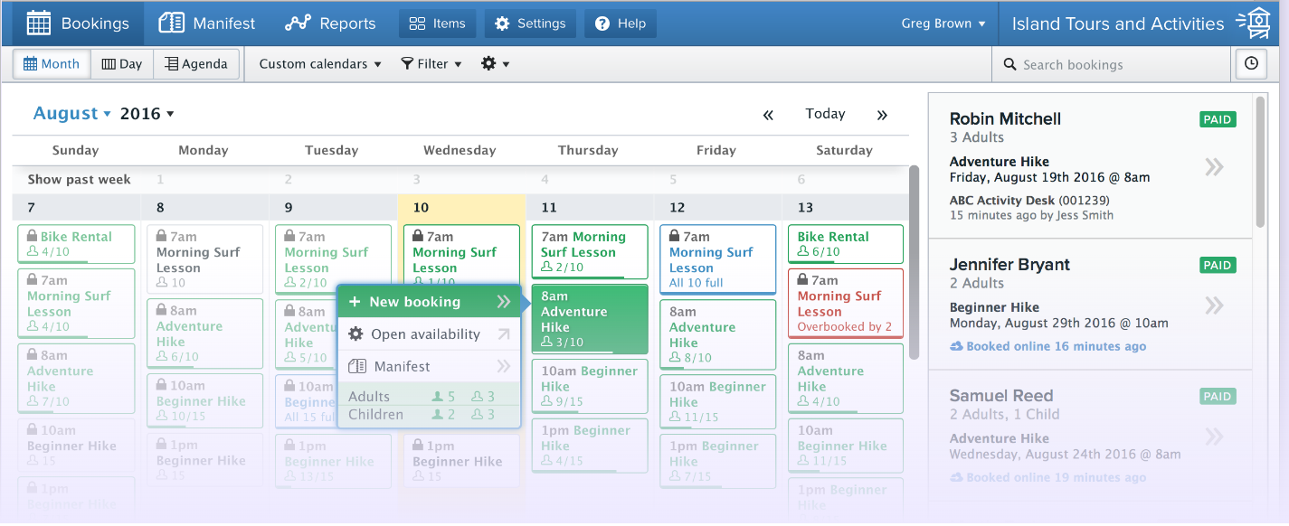Click the magnifier icon in search bookings
This screenshot has width=1289, height=526.
coord(1009,64)
